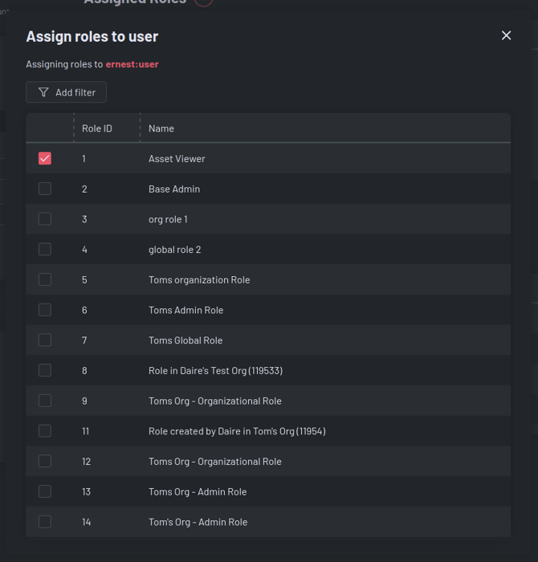Select the Toms Global Role checkbox
The height and width of the screenshot is (562, 538).
[x=45, y=340]
